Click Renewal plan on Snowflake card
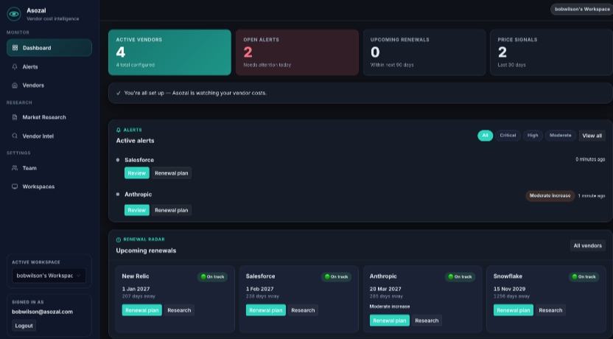 click(514, 310)
